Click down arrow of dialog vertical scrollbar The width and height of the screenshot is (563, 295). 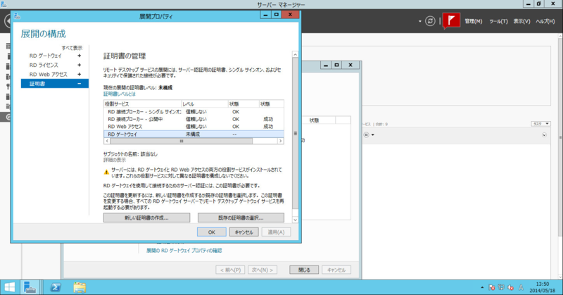pos(295,220)
